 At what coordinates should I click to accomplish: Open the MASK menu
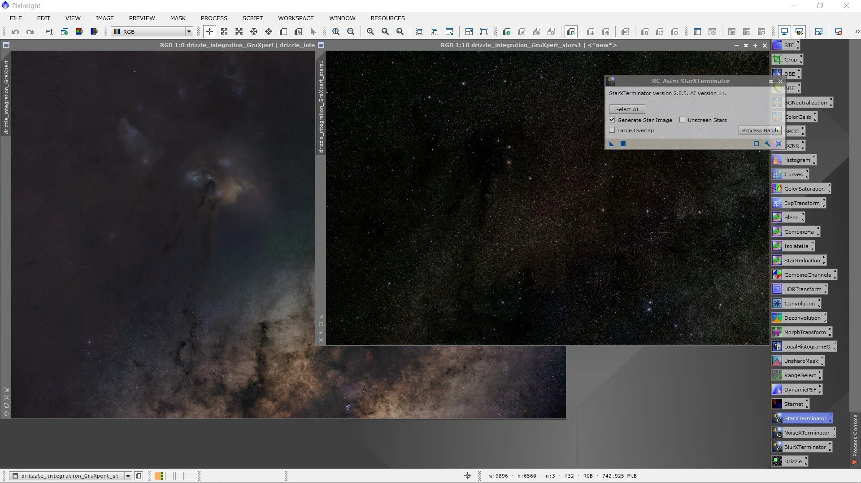(178, 18)
